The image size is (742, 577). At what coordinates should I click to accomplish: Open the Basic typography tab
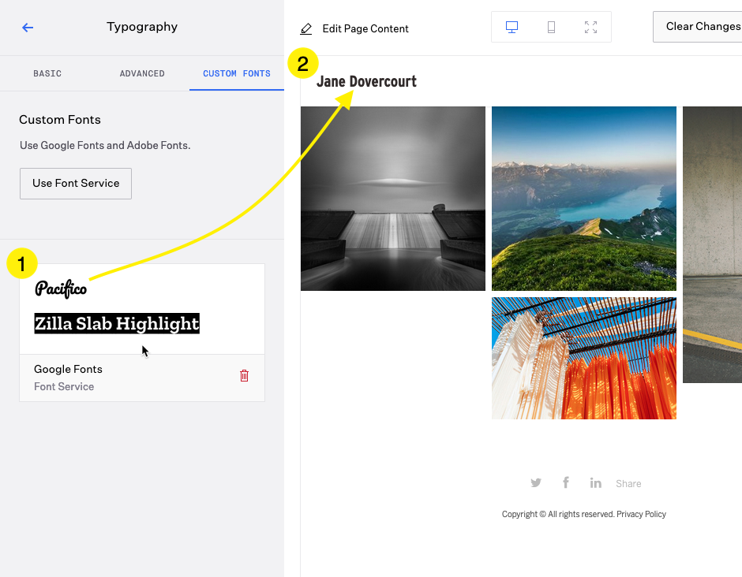pos(47,73)
